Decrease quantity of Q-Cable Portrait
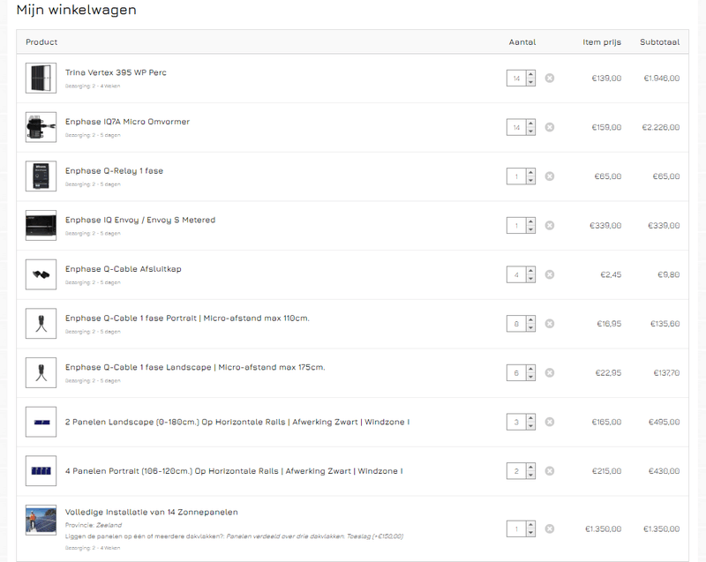The height and width of the screenshot is (562, 706). (531, 327)
